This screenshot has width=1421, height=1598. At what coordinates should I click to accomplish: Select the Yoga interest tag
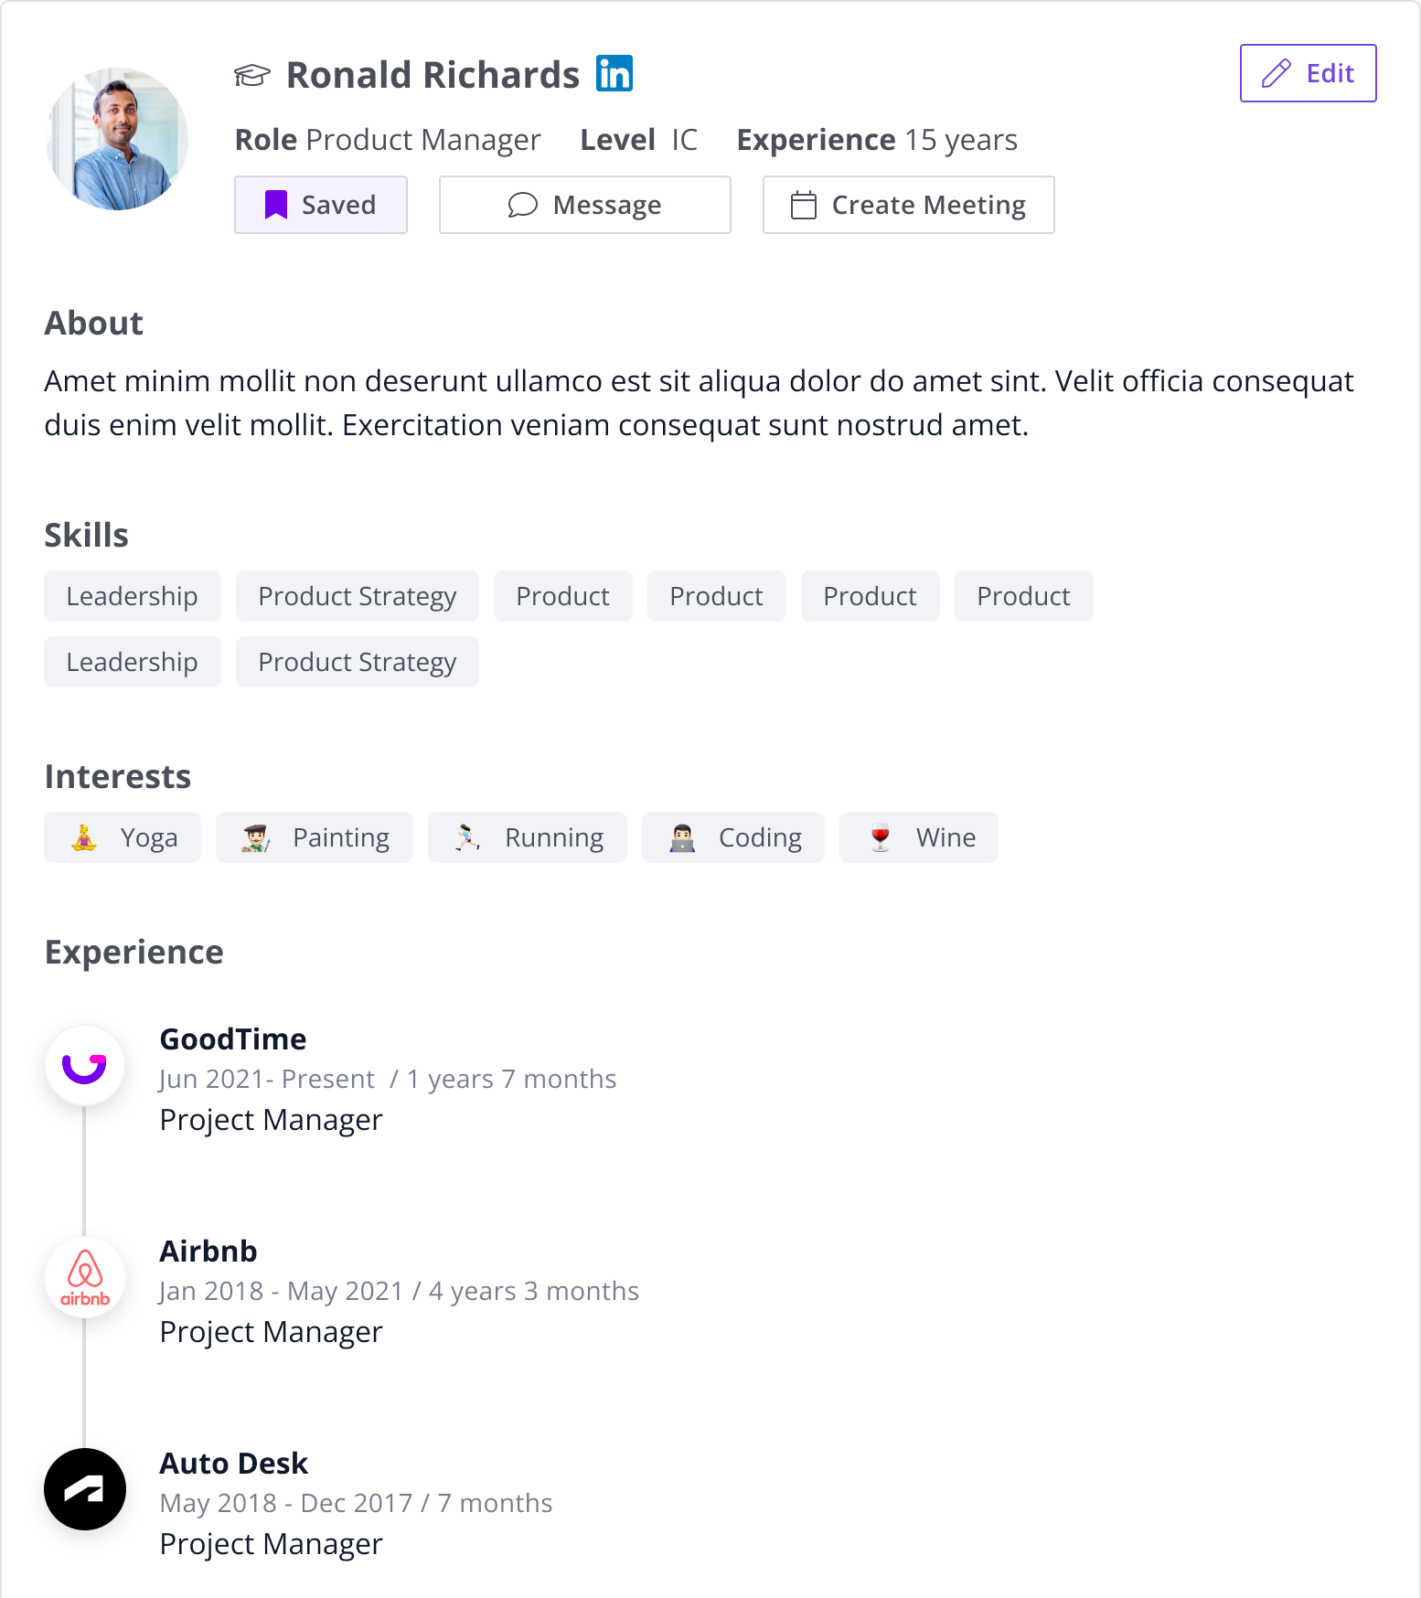pos(123,837)
